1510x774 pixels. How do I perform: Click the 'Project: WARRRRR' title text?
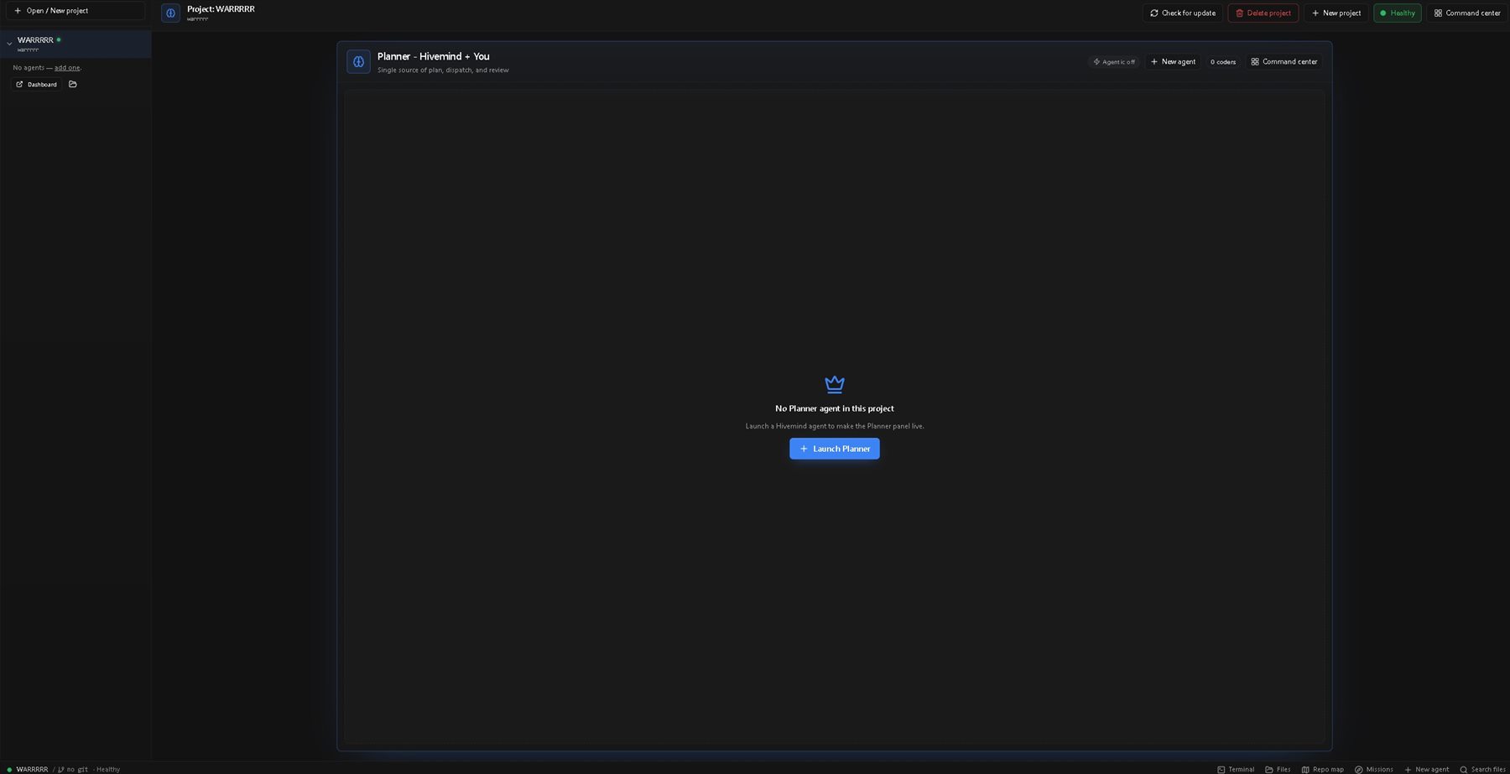(221, 9)
